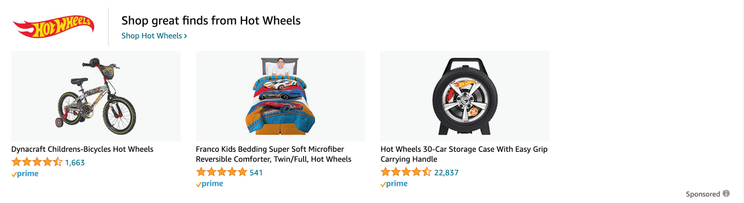
Task: Click the star rating under 30-Car Storage Case
Action: (x=406, y=172)
